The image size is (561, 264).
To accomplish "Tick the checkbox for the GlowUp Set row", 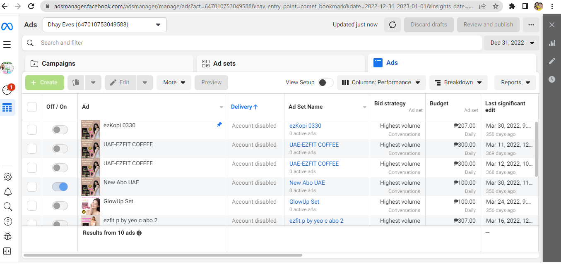I will tap(32, 206).
